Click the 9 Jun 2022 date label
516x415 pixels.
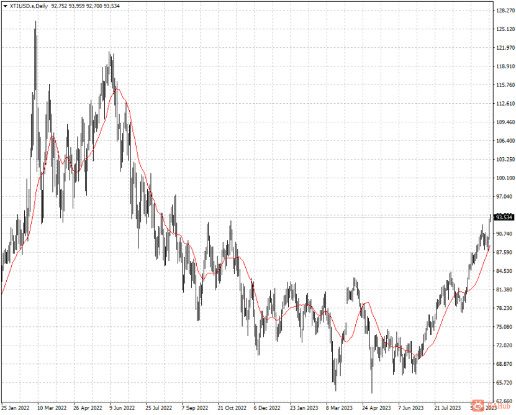[122, 408]
